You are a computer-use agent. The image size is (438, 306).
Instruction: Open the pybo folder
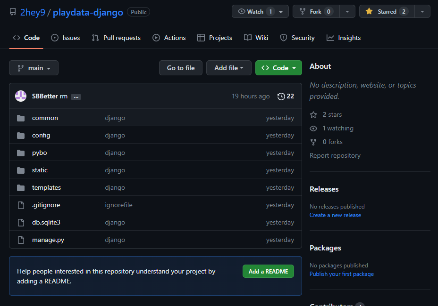(39, 153)
